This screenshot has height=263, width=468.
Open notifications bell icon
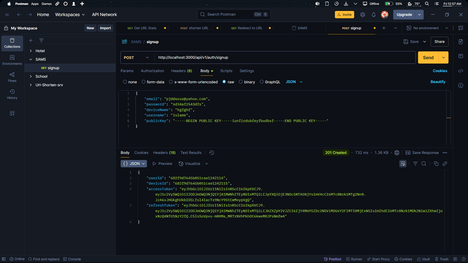tap(373, 15)
